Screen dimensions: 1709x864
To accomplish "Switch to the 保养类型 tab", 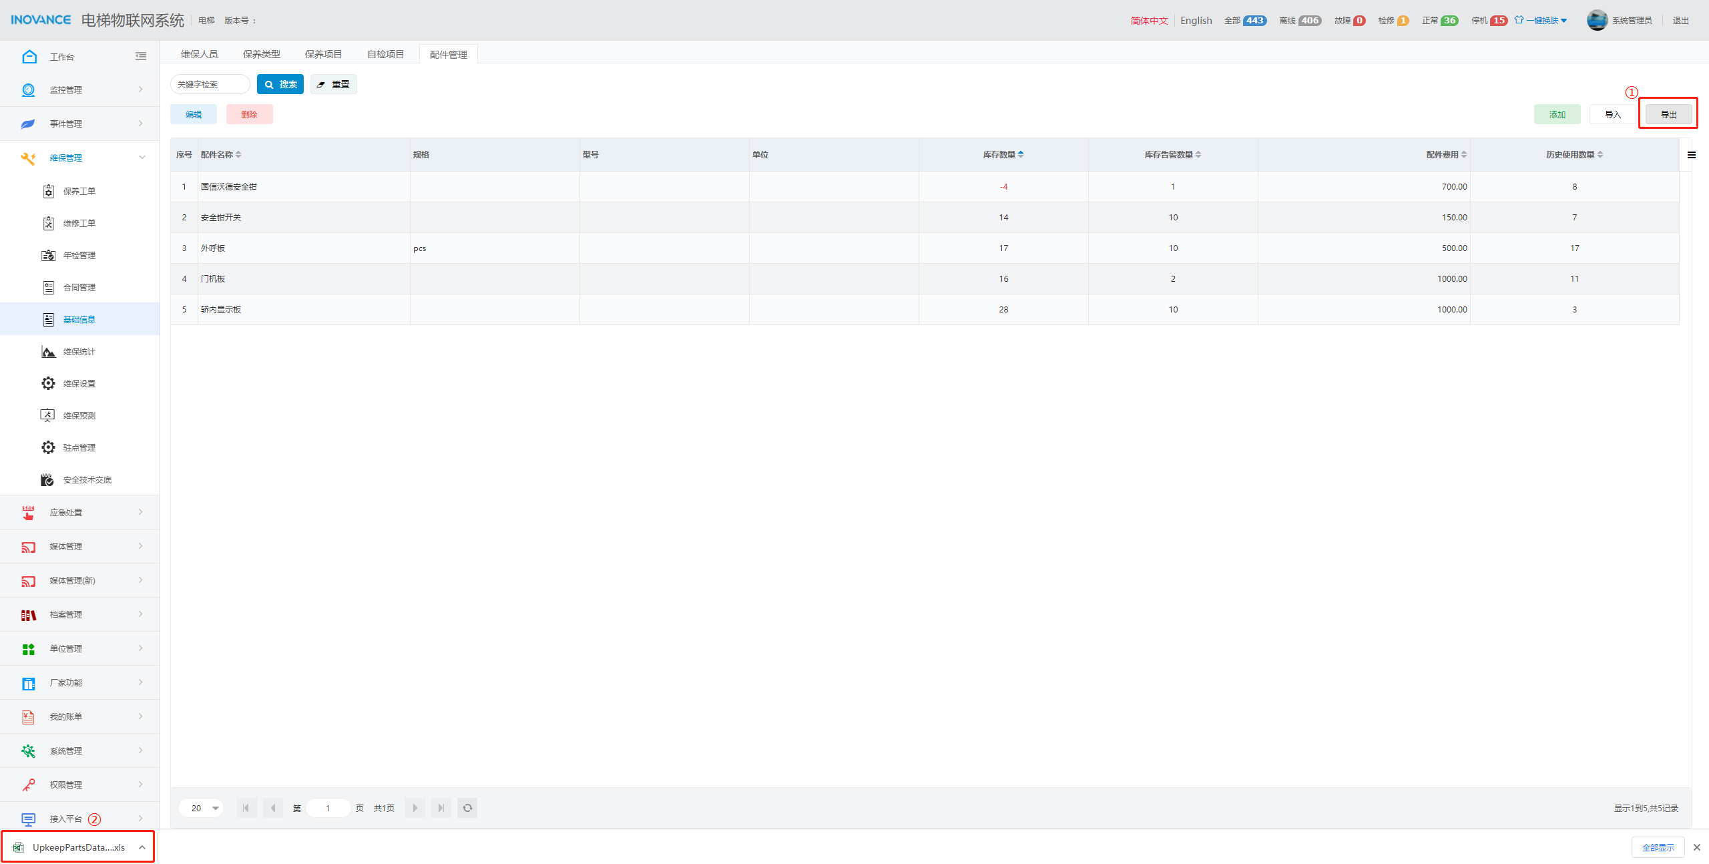I will click(261, 54).
